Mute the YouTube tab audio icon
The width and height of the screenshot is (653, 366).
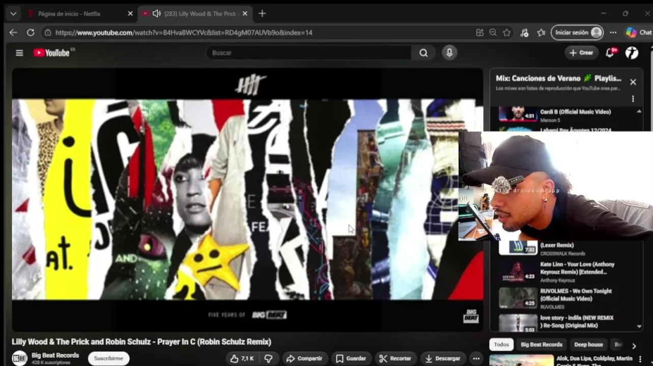pos(157,14)
